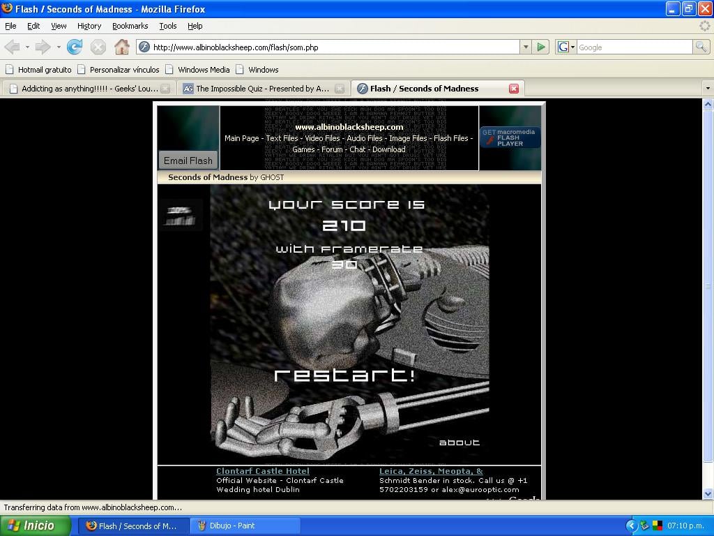Open the Image Files link
This screenshot has height=536, width=714.
408,138
